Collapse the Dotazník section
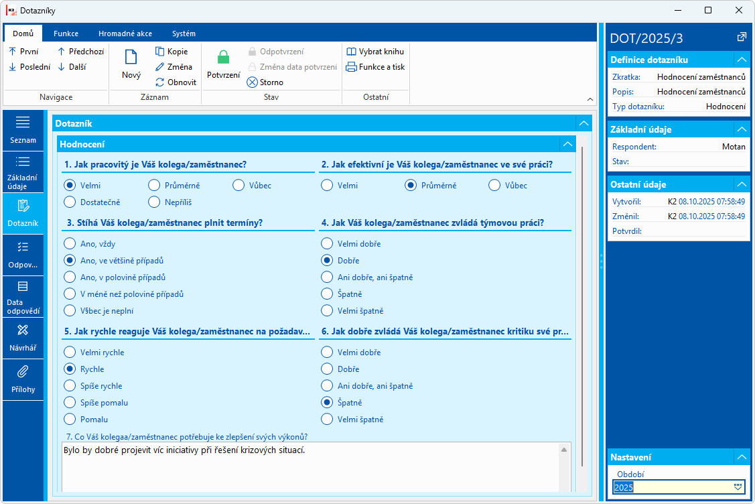This screenshot has width=755, height=504. (x=584, y=123)
